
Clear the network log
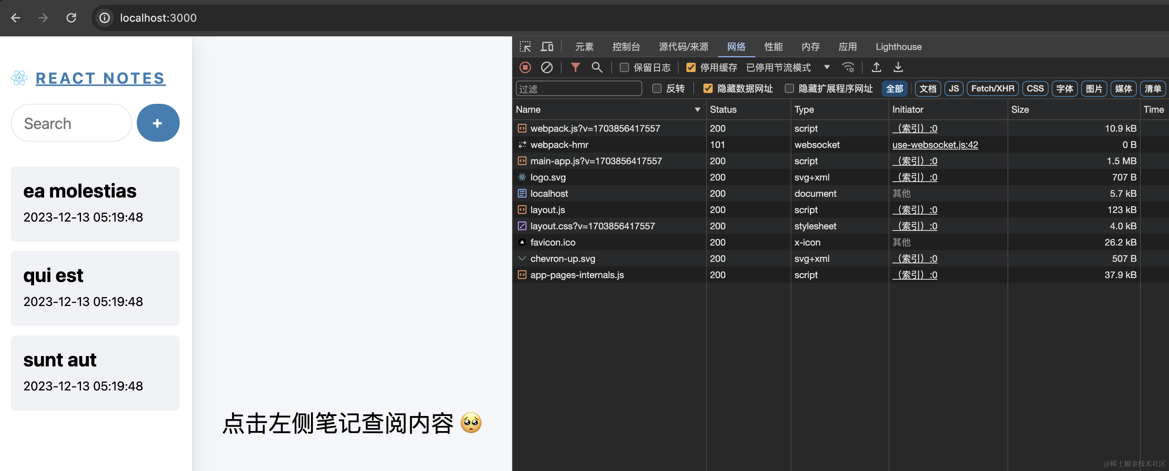[x=547, y=68]
